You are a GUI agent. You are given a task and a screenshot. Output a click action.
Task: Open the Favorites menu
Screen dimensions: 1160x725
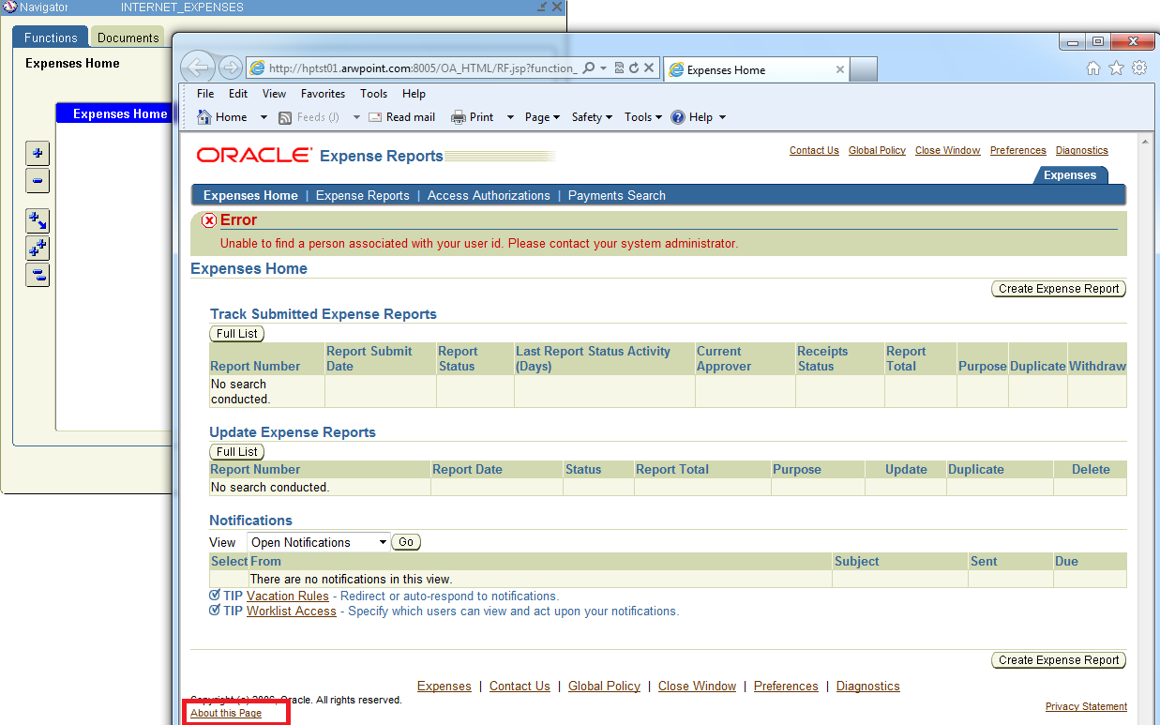[x=323, y=94]
